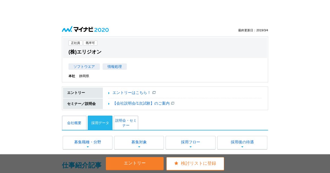The image size is (330, 173).
Task: Click external-window icon beside エントリーはこちら
Action: click(x=154, y=93)
